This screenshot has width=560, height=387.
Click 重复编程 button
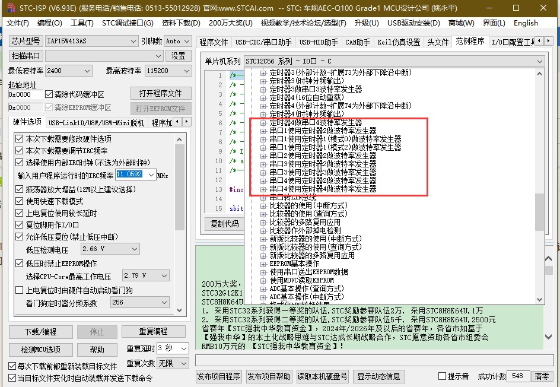pos(153,332)
